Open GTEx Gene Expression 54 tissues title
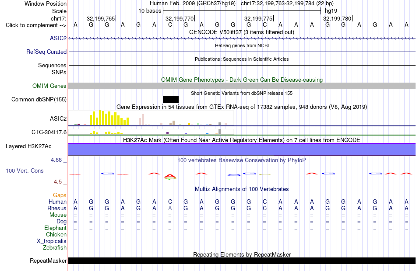The image size is (416, 271). coord(242,107)
